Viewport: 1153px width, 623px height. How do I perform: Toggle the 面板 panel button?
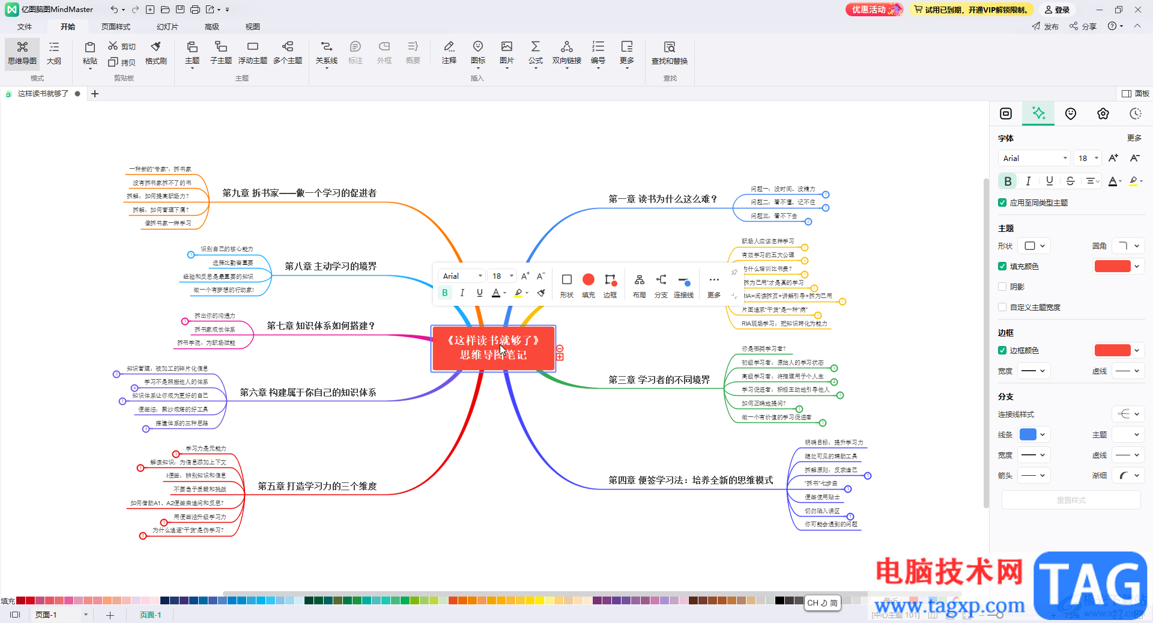[1136, 93]
